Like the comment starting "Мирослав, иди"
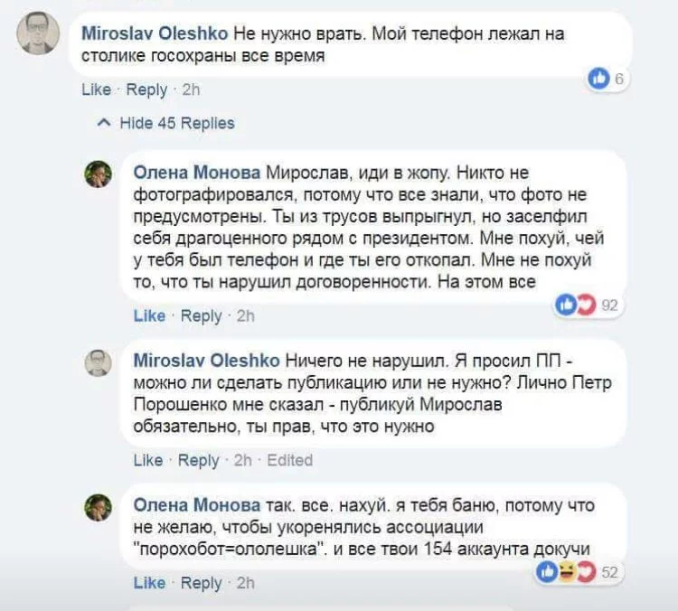Screen dimensions: 678x611 pyautogui.click(x=149, y=315)
